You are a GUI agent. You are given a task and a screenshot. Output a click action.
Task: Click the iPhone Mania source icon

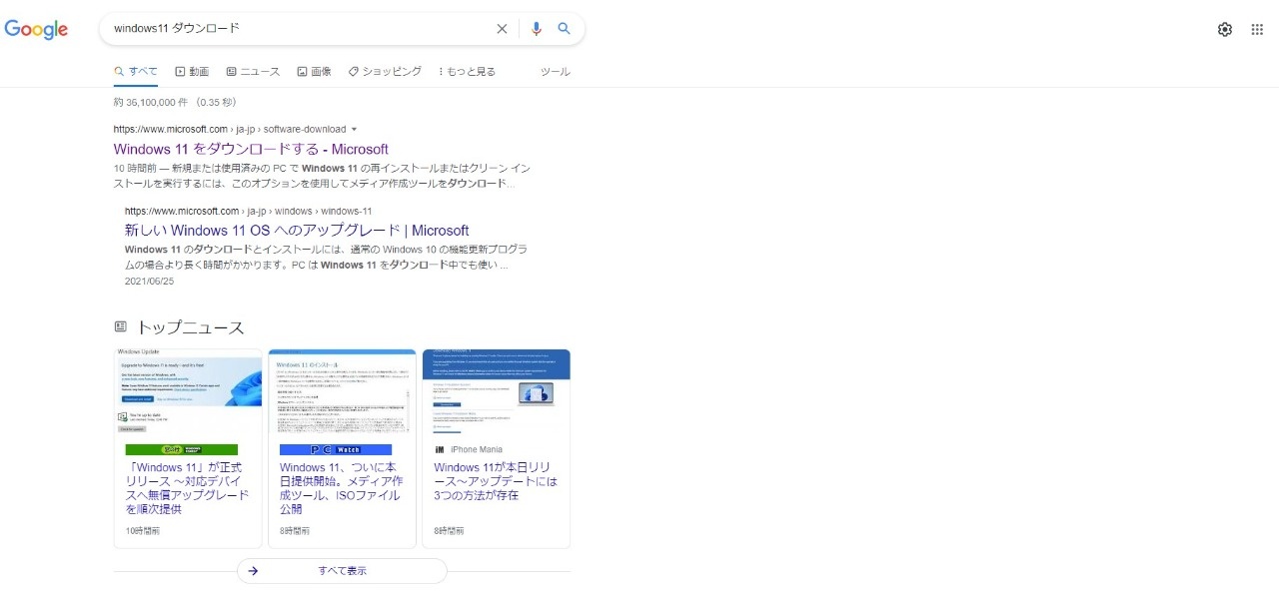point(440,449)
